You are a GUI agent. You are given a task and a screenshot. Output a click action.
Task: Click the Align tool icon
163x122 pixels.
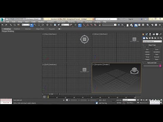click(123, 25)
